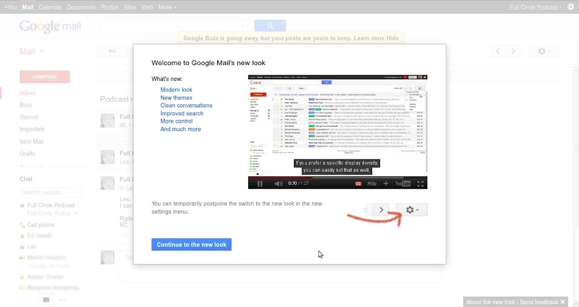Click the Google mail logo
This screenshot has height=307, width=579.
coord(50,26)
